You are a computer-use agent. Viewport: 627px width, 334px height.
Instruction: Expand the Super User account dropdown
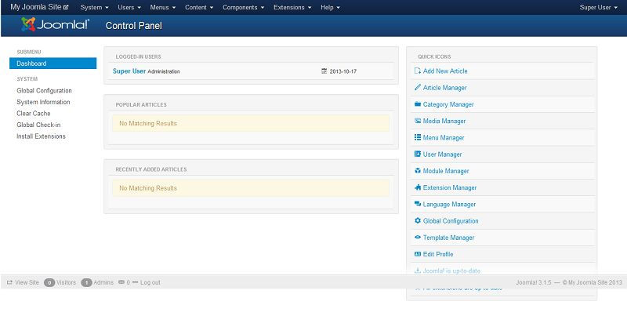(x=600, y=7)
